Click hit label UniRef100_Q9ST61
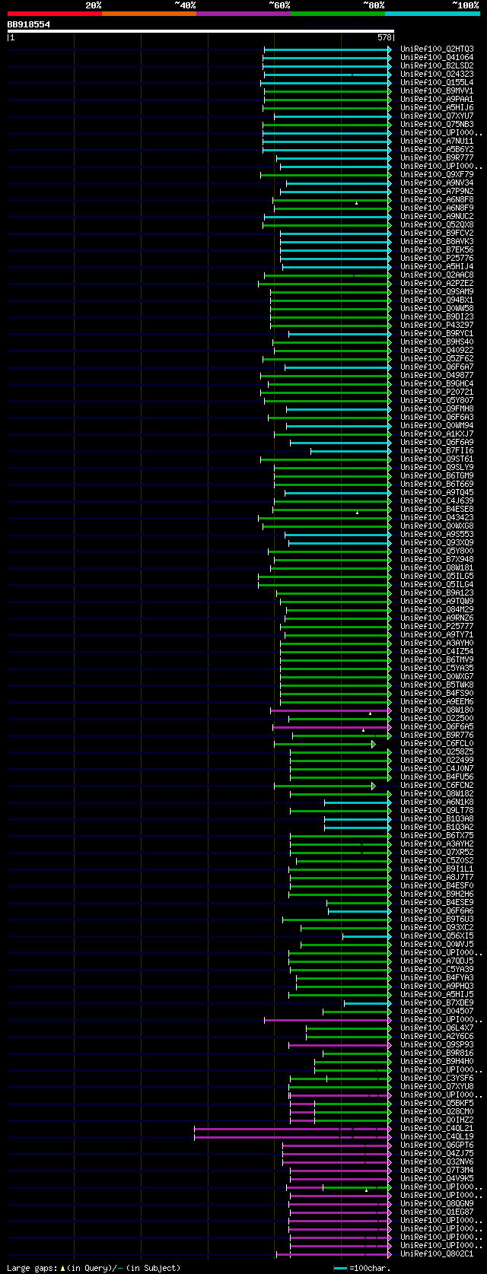487x1274 pixels. pyautogui.click(x=437, y=459)
